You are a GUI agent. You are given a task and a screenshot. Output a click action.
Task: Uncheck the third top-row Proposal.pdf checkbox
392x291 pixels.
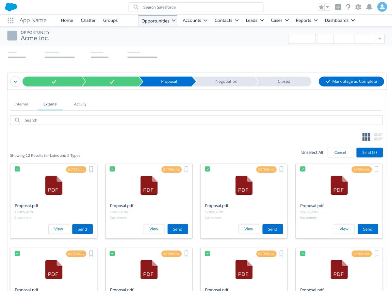tap(207, 169)
